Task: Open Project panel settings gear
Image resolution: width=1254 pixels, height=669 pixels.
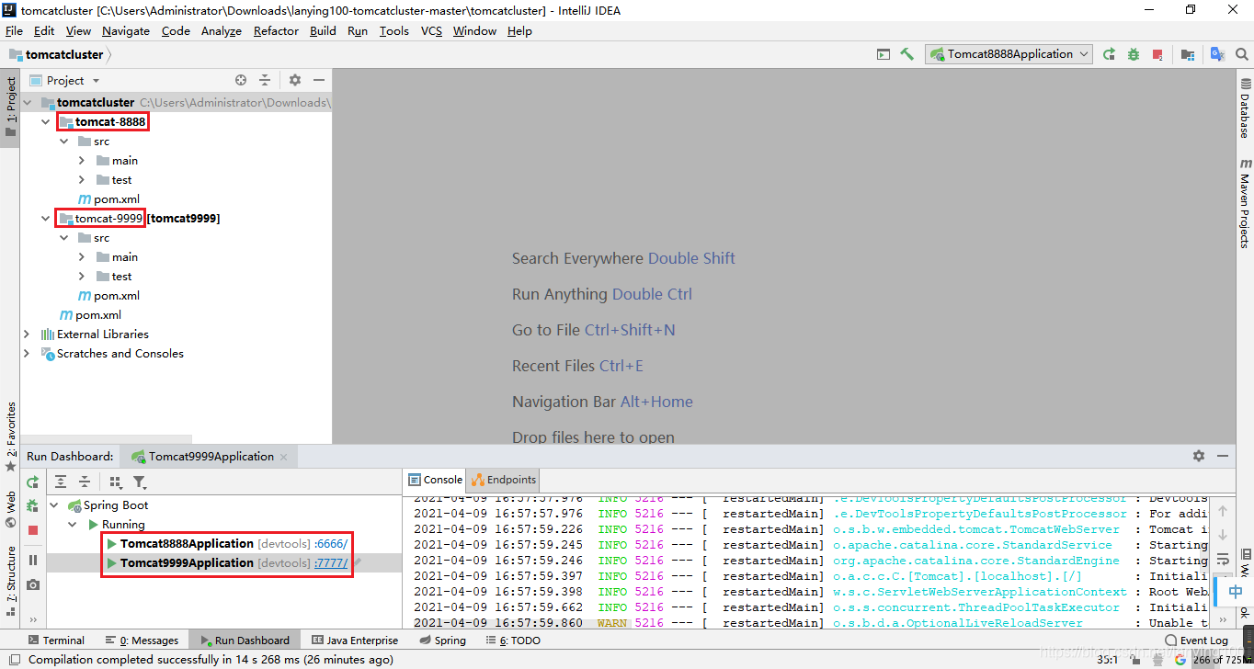Action: 295,80
